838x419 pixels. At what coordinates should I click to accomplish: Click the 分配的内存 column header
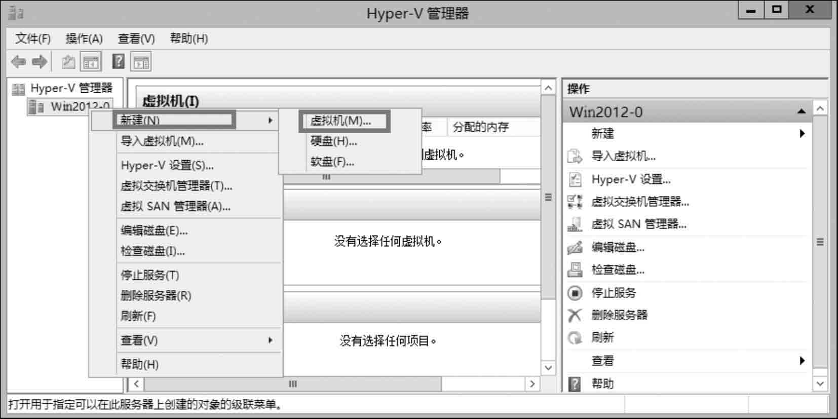point(481,127)
